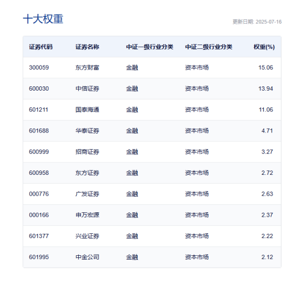Click stock code 601211
The image size is (297, 281).
pos(39,110)
